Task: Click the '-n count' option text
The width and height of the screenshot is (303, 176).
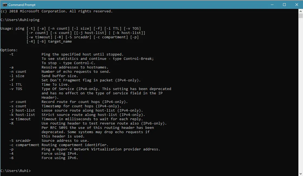Action: [18, 71]
